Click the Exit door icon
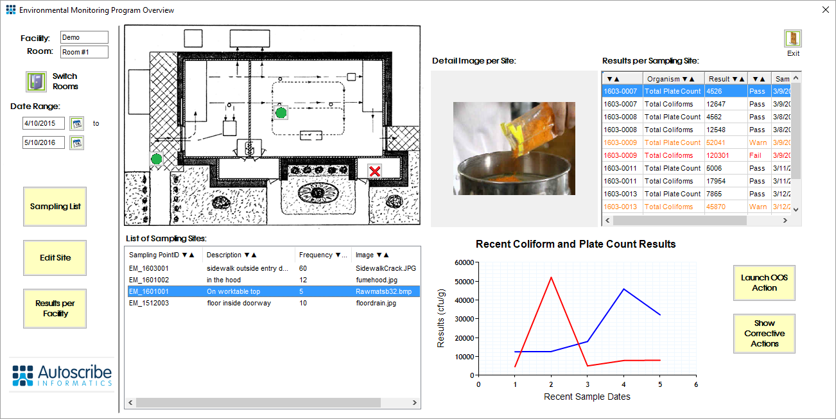Screen dimensions: 836x419 [x=793, y=38]
